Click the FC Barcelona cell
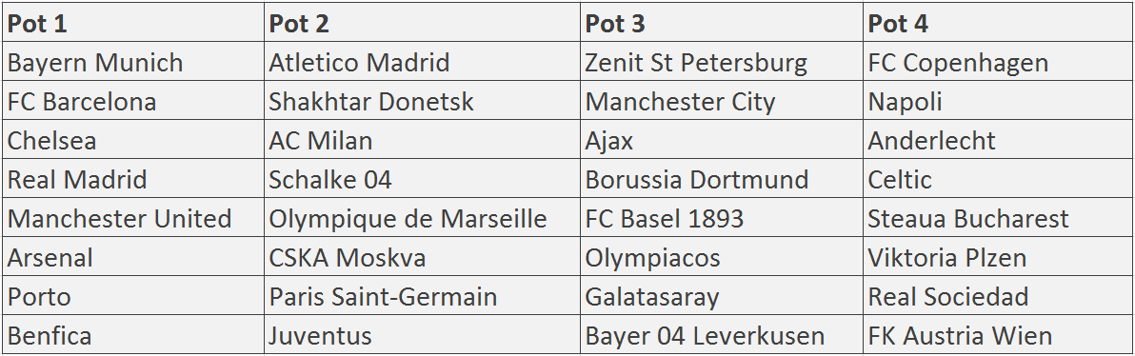Screen dimensions: 1135x356 133,101
